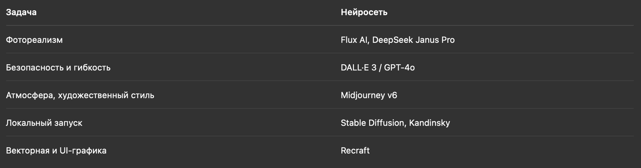Click the Kandinsky entry

click(429, 123)
